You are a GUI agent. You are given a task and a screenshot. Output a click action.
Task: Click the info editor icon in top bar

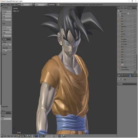[2, 4]
